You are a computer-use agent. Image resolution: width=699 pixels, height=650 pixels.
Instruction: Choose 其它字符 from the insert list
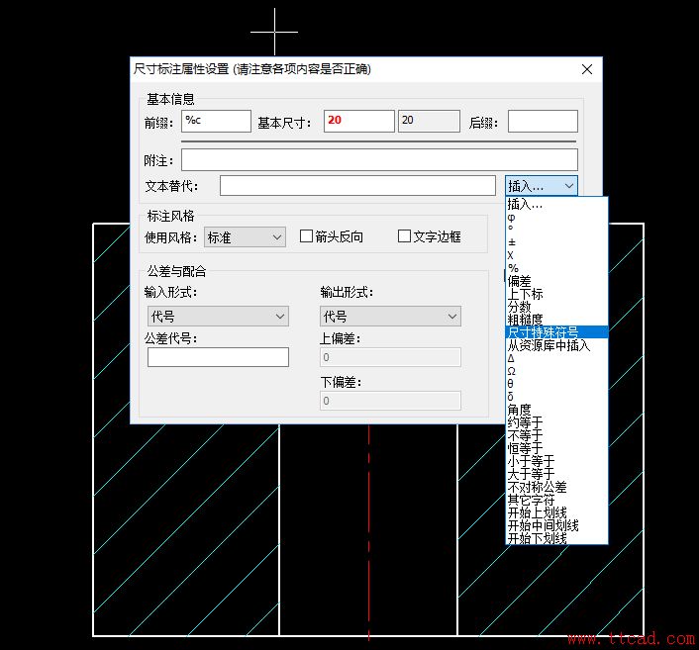[556, 500]
